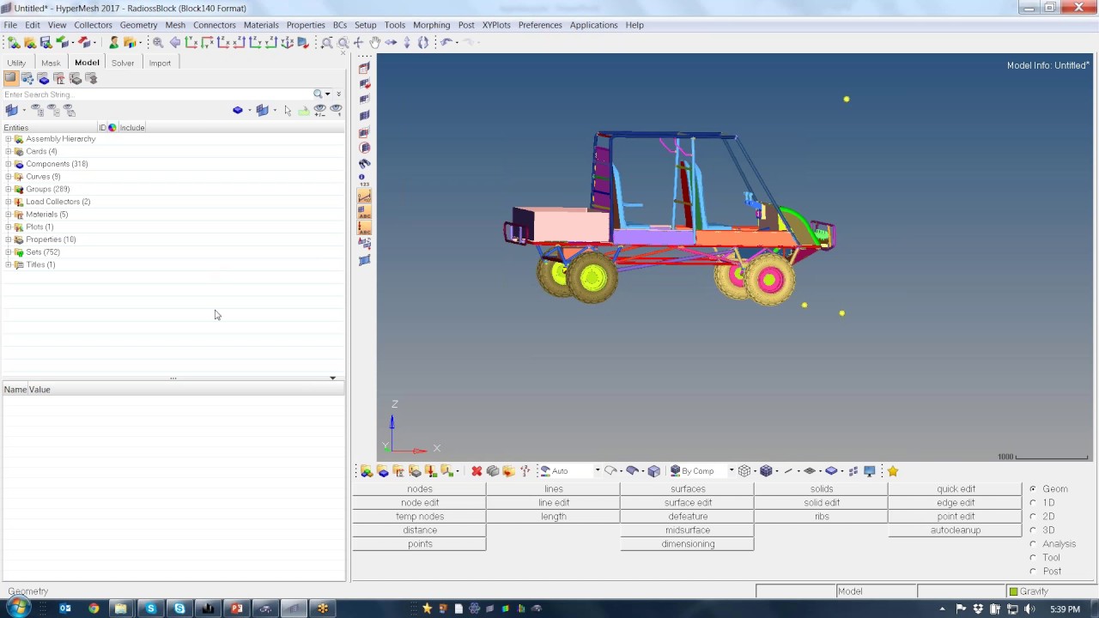Switch to the Solver tab
This screenshot has height=618, width=1099.
pos(123,63)
